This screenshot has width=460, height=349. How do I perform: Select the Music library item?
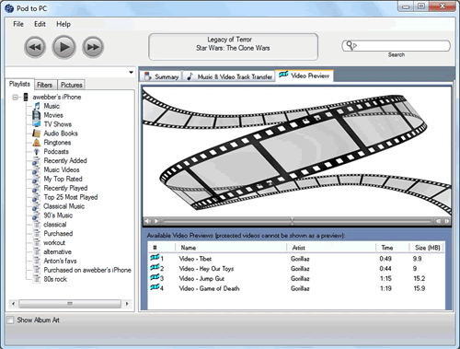(52, 106)
